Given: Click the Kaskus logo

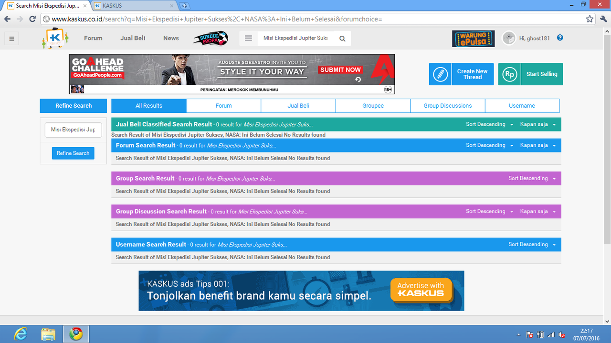Looking at the screenshot, I should tap(55, 39).
